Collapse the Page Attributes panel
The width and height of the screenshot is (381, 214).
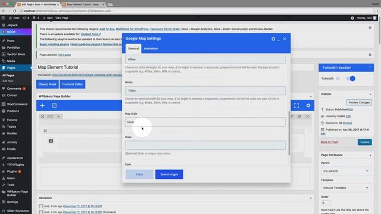click(x=370, y=155)
